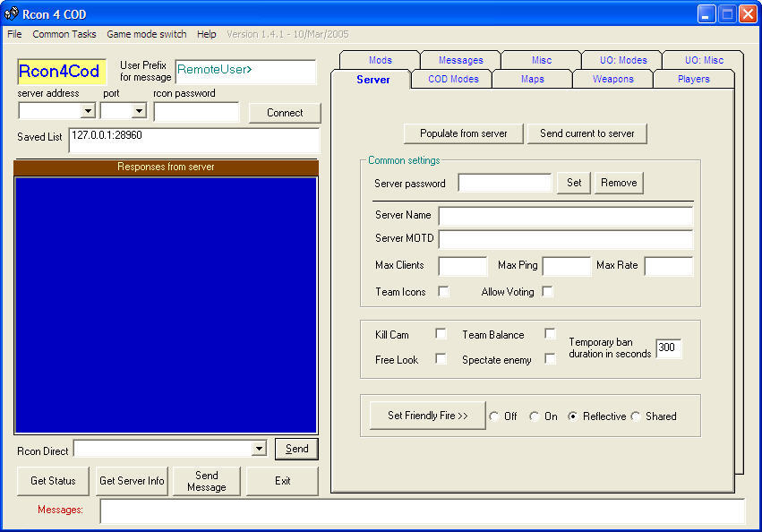The width and height of the screenshot is (762, 532).
Task: Click the Get Status button
Action: (x=53, y=481)
